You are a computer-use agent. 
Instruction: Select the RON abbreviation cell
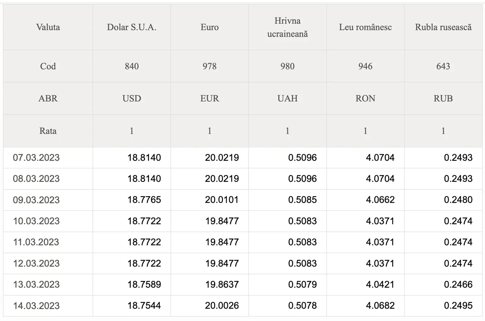coord(365,99)
